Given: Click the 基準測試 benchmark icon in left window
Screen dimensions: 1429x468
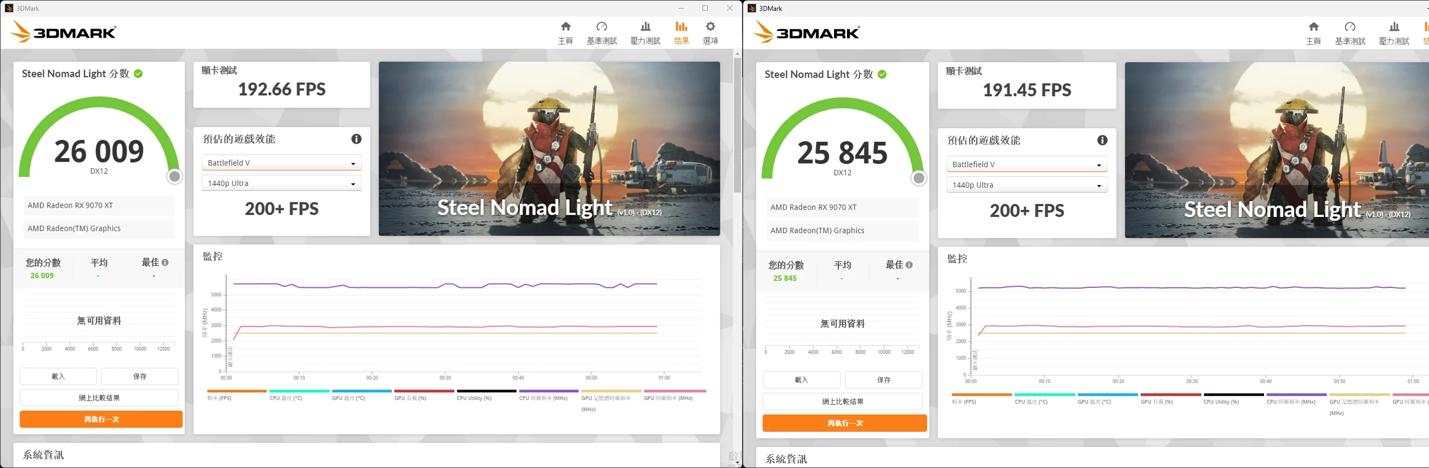Looking at the screenshot, I should (601, 33).
